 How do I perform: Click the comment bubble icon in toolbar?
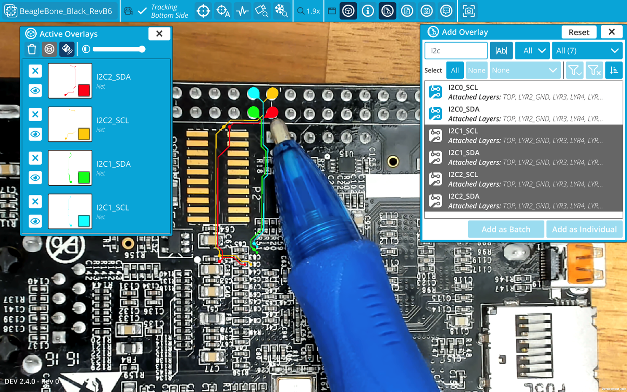click(x=446, y=11)
